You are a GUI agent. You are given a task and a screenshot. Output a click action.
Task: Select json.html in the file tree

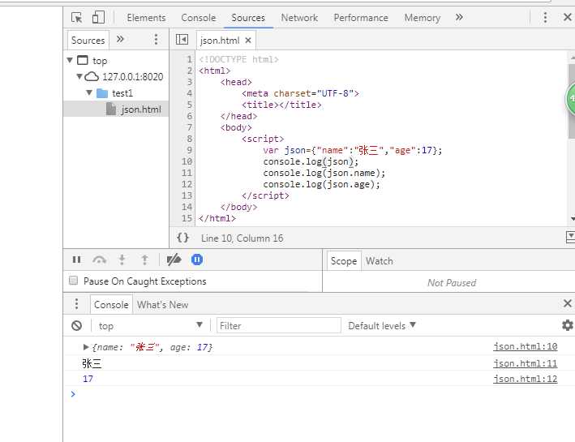click(x=116, y=109)
